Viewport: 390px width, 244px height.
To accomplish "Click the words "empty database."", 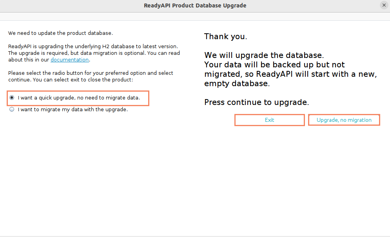I will click(236, 84).
